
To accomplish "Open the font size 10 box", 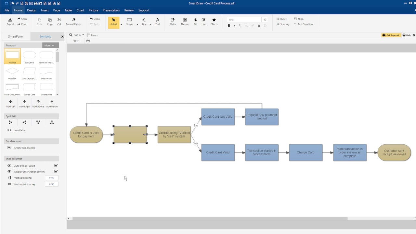I will tap(265, 19).
